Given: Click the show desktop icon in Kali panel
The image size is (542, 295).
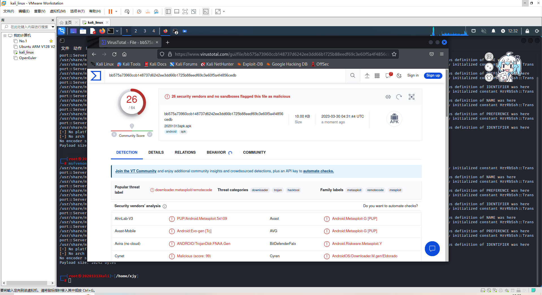Looking at the screenshot, I should [x=73, y=31].
